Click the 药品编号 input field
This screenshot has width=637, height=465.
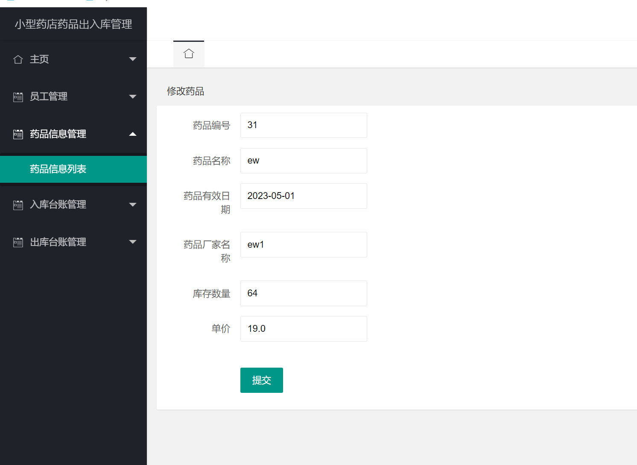(x=304, y=125)
